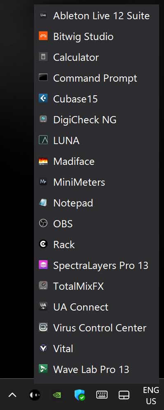The image size is (164, 410).
Task: Click the OBS icon
Action: 43,224
